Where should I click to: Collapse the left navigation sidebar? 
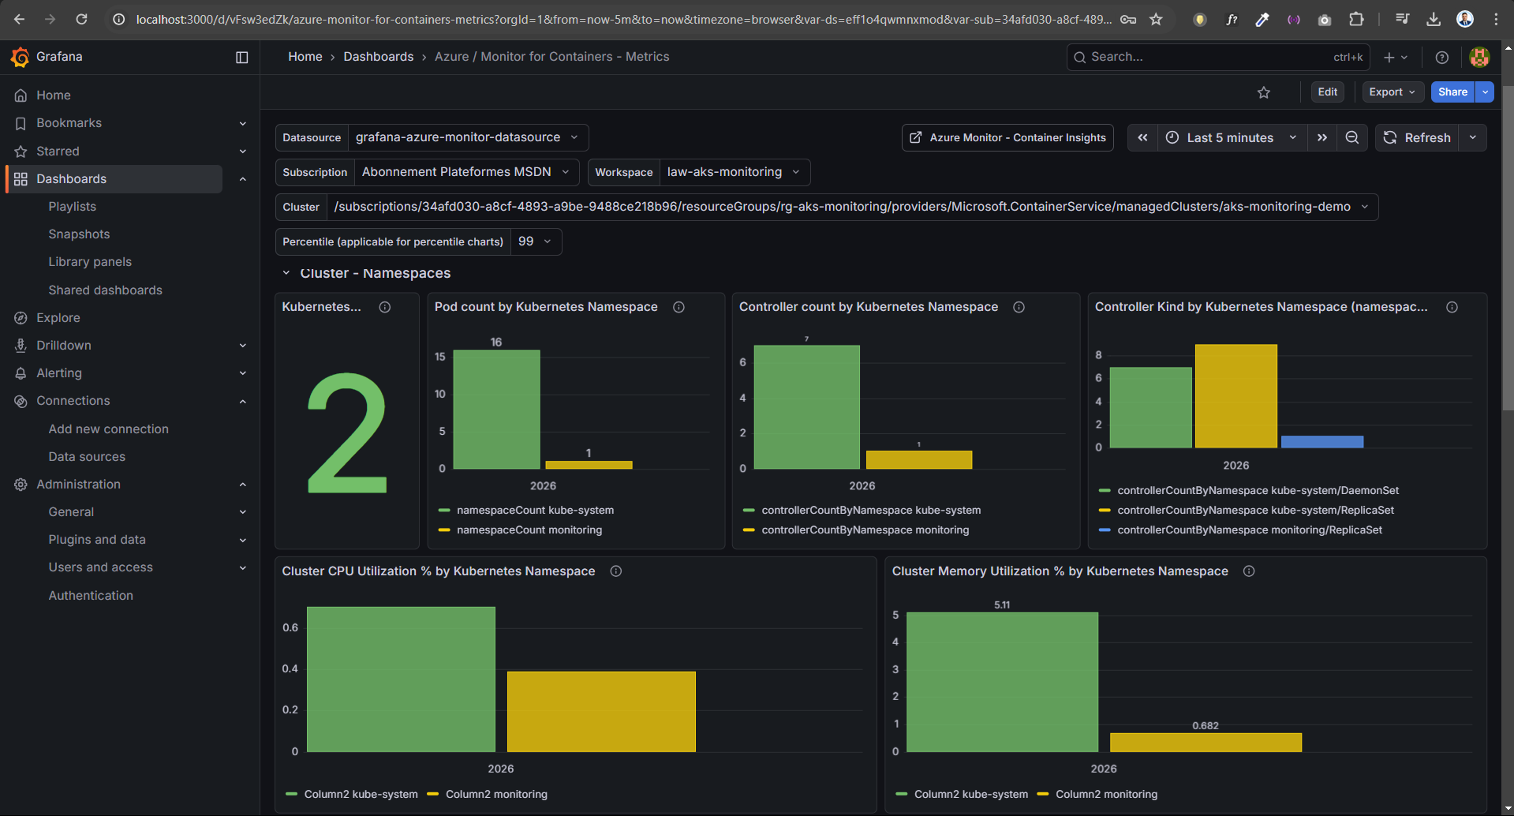click(x=241, y=57)
